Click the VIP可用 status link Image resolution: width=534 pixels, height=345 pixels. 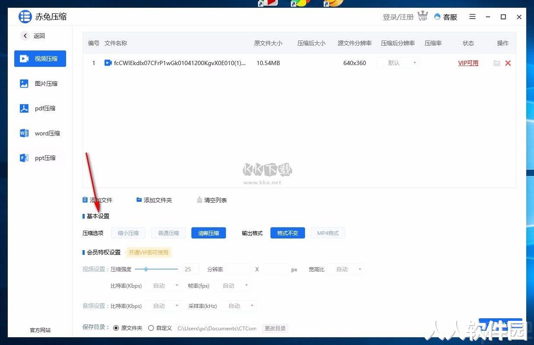[468, 63]
